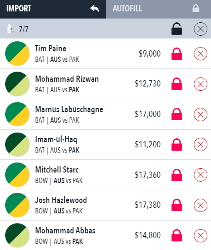
Task: Remove Mohammad Abbas from lineup
Action: coord(201,236)
